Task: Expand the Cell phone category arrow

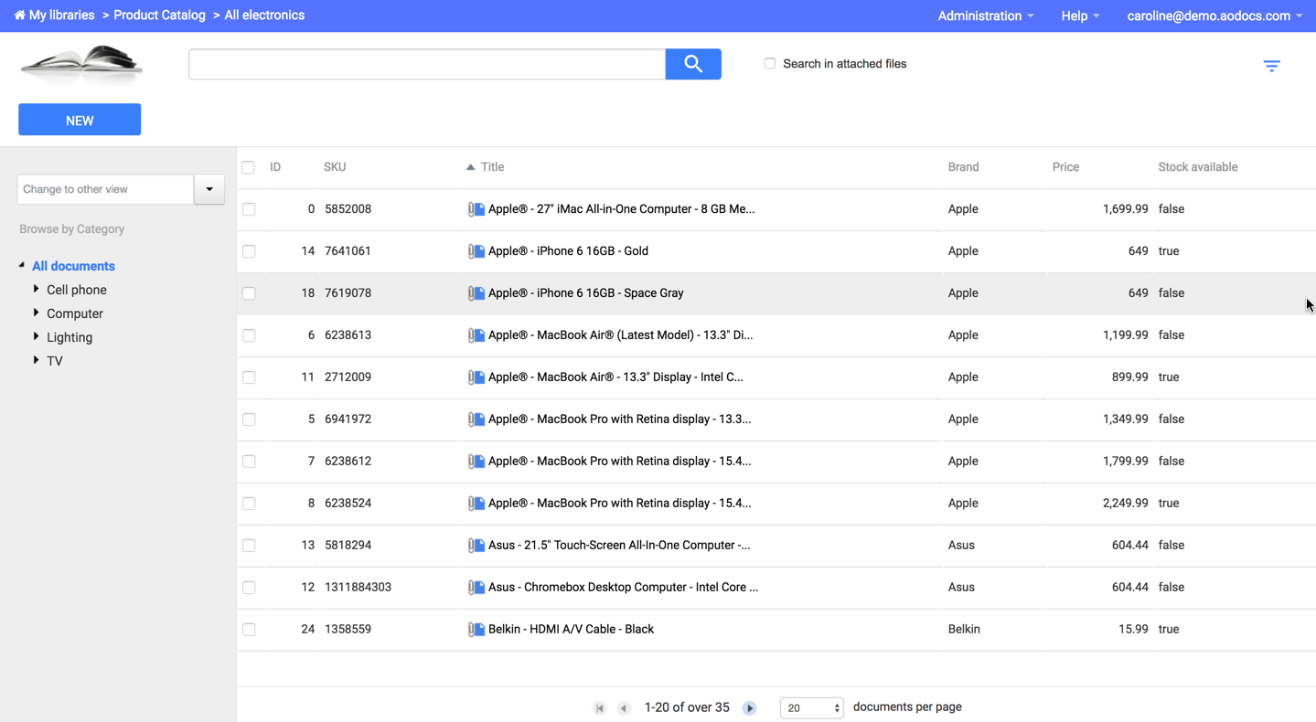Action: 36,289
